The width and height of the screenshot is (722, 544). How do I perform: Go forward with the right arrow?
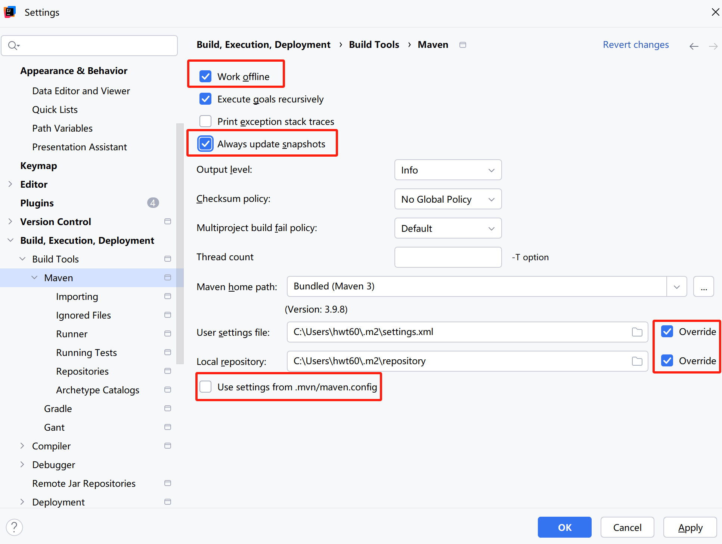pyautogui.click(x=713, y=46)
